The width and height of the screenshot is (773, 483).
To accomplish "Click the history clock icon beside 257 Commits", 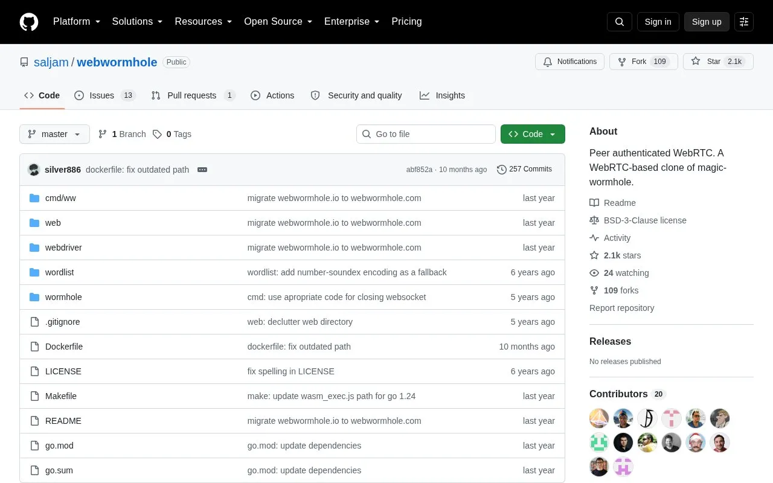I will [501, 170].
